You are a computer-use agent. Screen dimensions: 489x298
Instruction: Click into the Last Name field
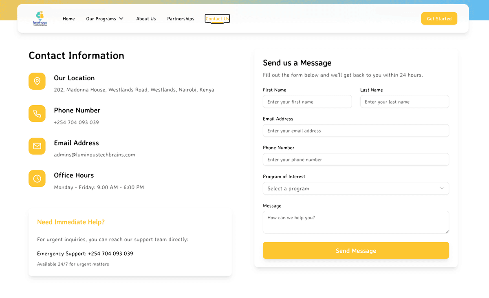(404, 102)
